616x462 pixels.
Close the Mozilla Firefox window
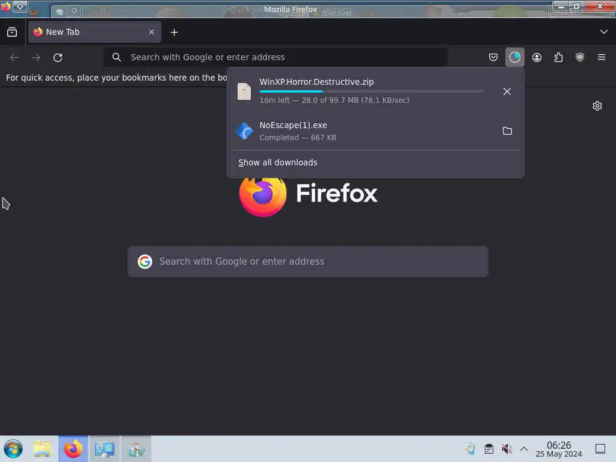coord(600,6)
